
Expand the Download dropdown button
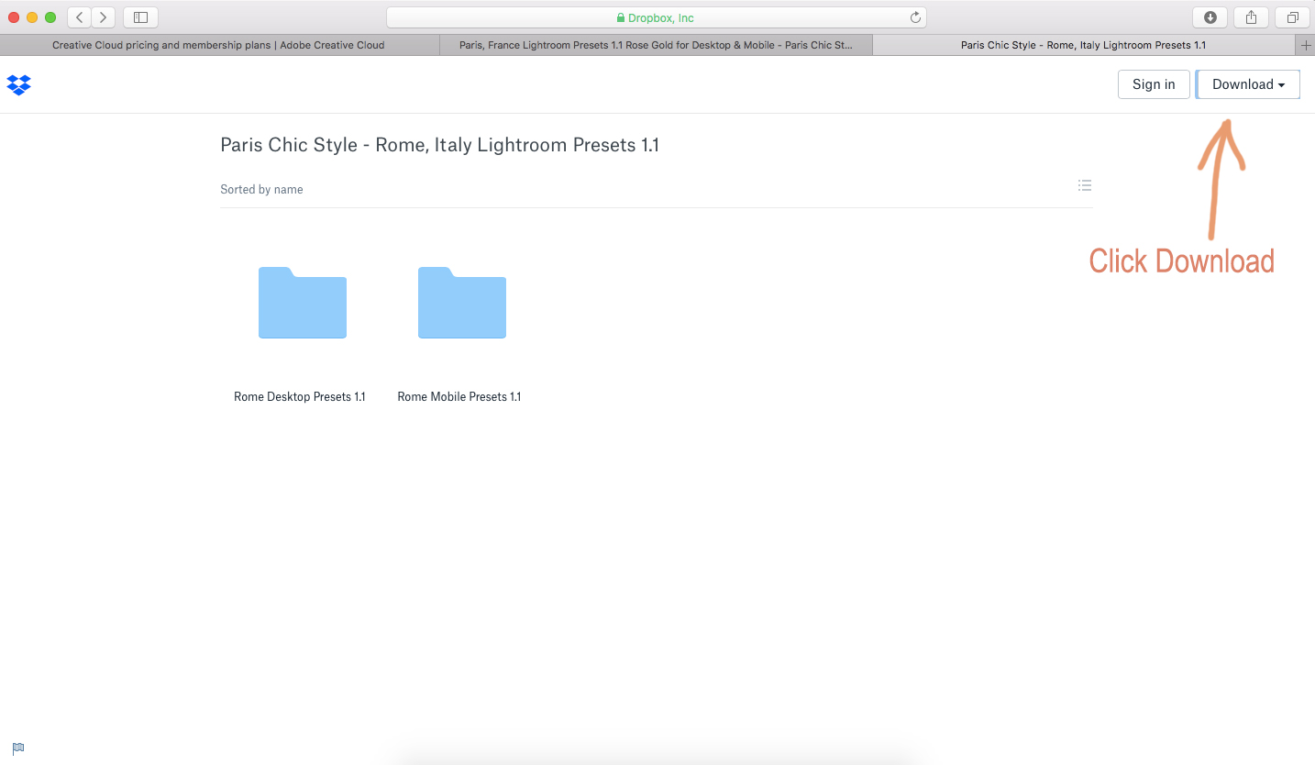1247,84
